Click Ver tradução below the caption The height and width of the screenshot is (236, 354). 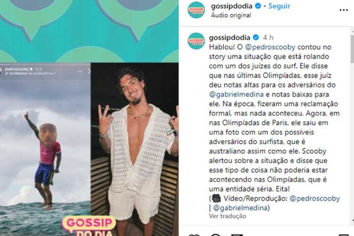coord(227,216)
